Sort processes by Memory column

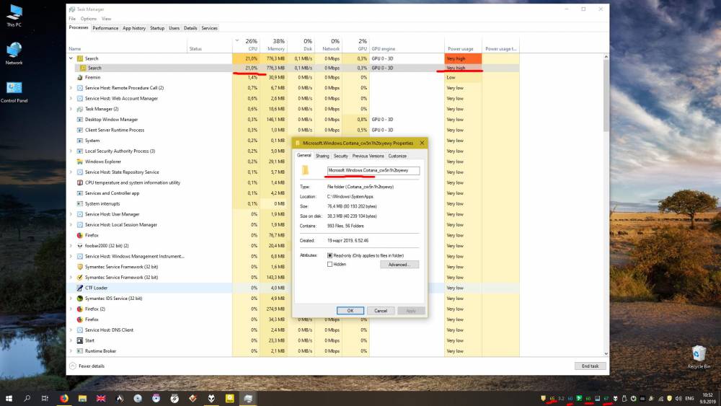tap(273, 45)
